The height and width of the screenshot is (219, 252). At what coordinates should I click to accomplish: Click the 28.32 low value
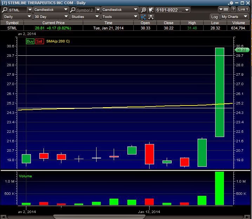click(x=215, y=28)
